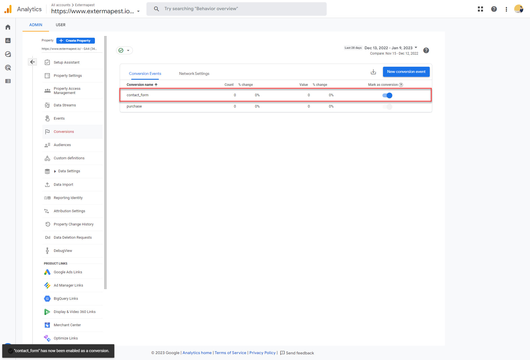
Task: Click the search bar input field
Action: [x=237, y=9]
